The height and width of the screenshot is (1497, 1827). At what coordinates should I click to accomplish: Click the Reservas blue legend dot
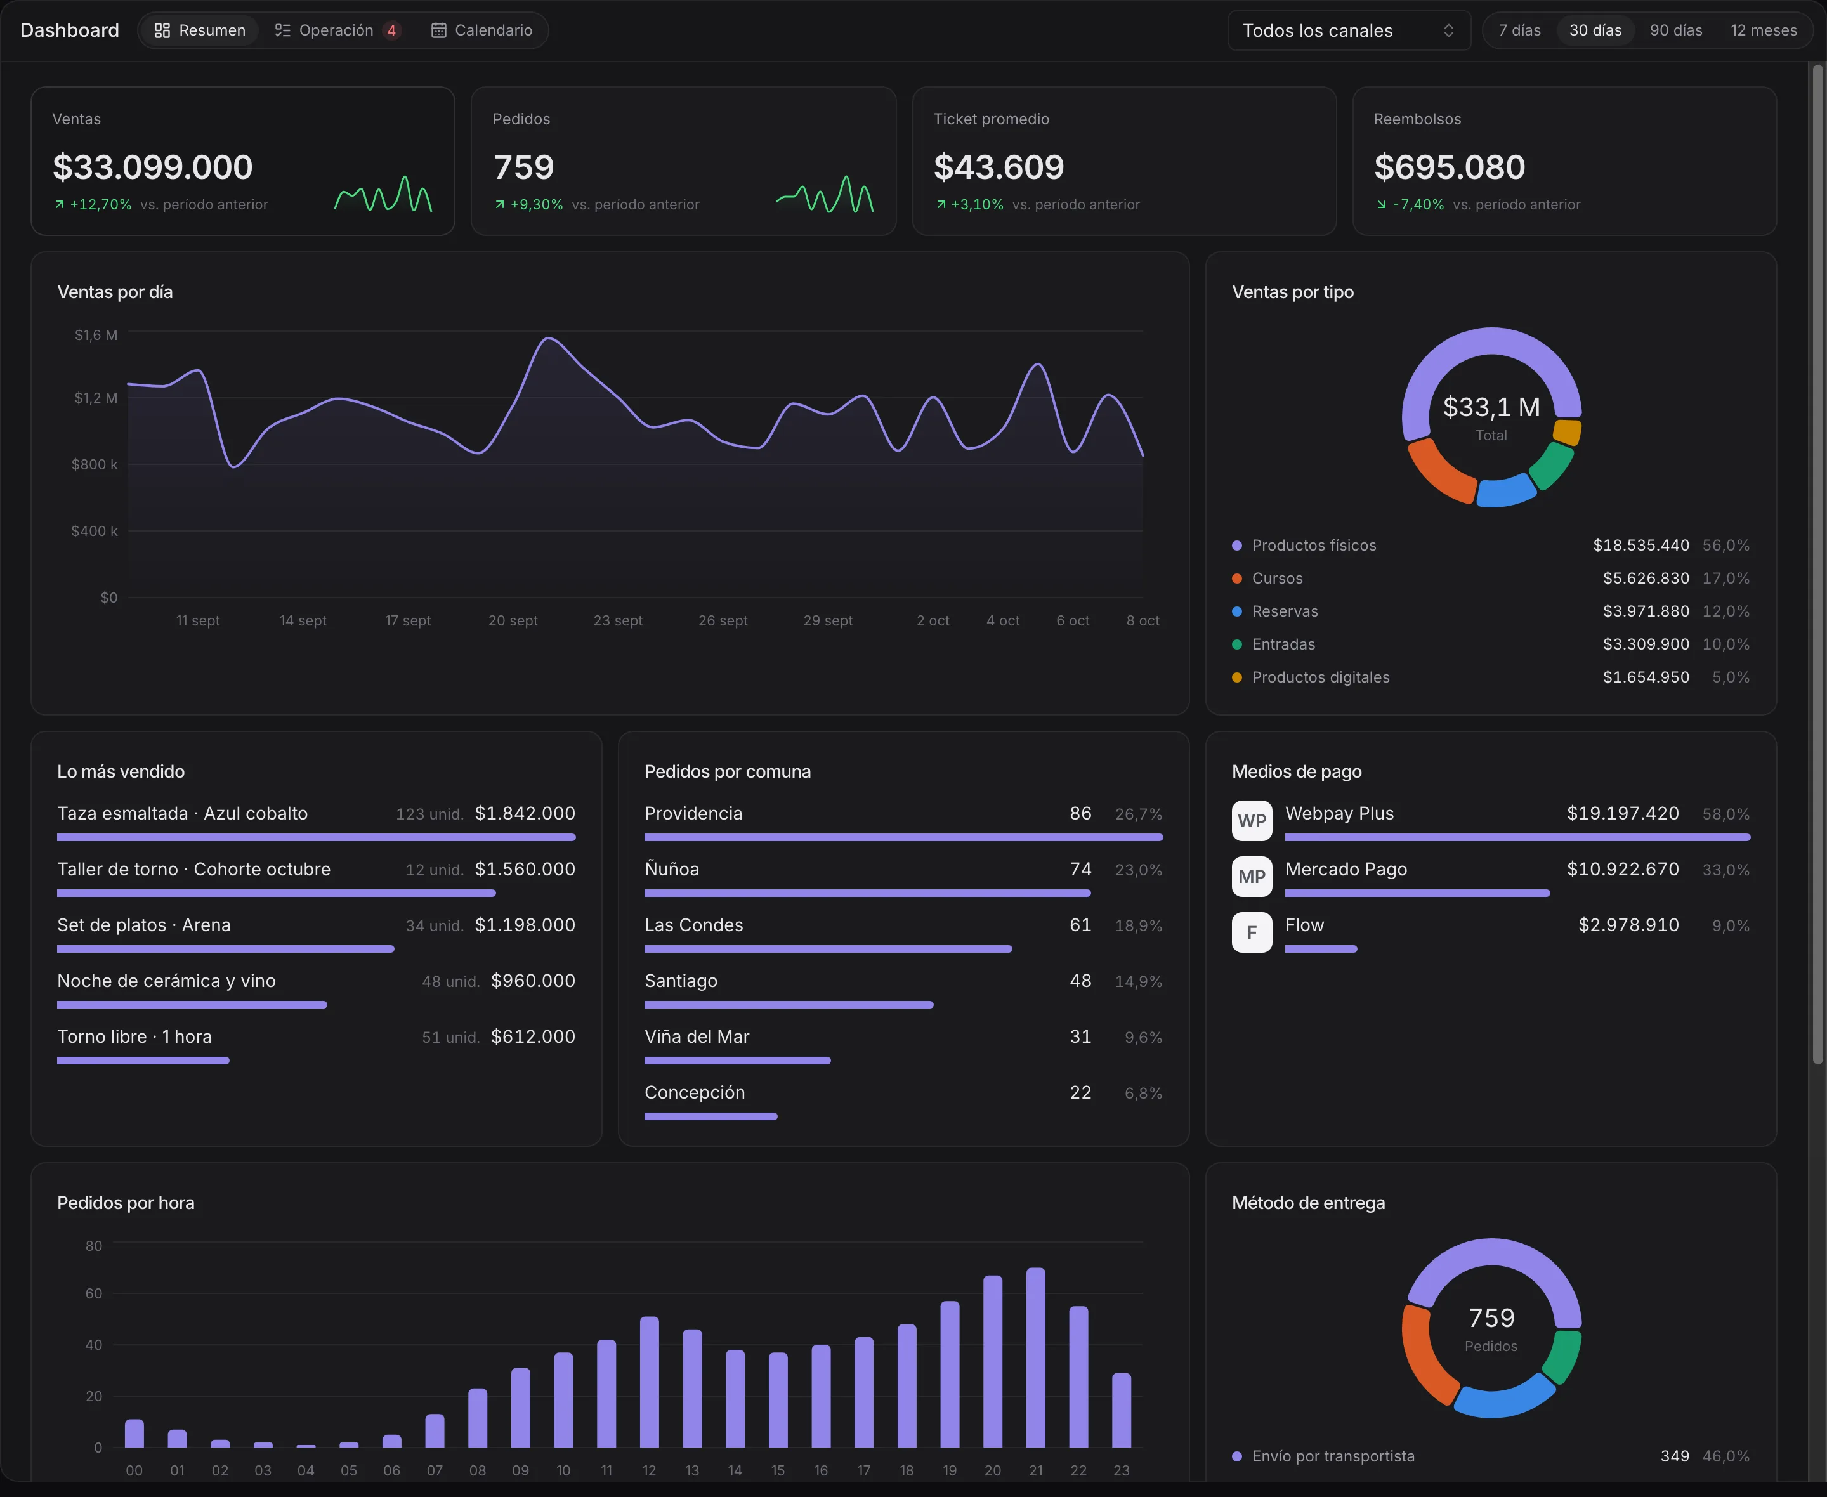[1237, 611]
